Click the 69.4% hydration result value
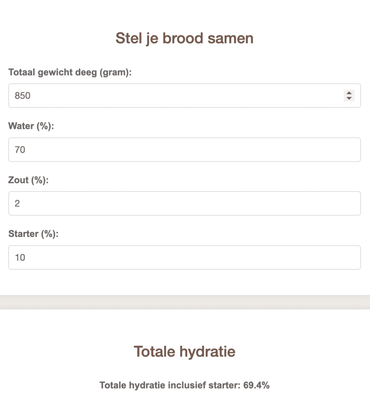This screenshot has height=401, width=370. [x=256, y=385]
